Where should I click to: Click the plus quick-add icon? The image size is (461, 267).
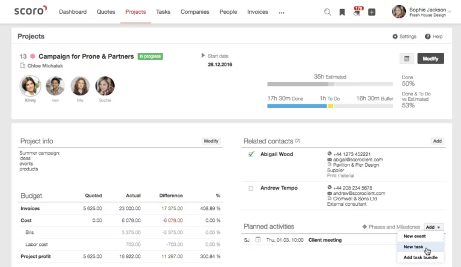coord(372,12)
